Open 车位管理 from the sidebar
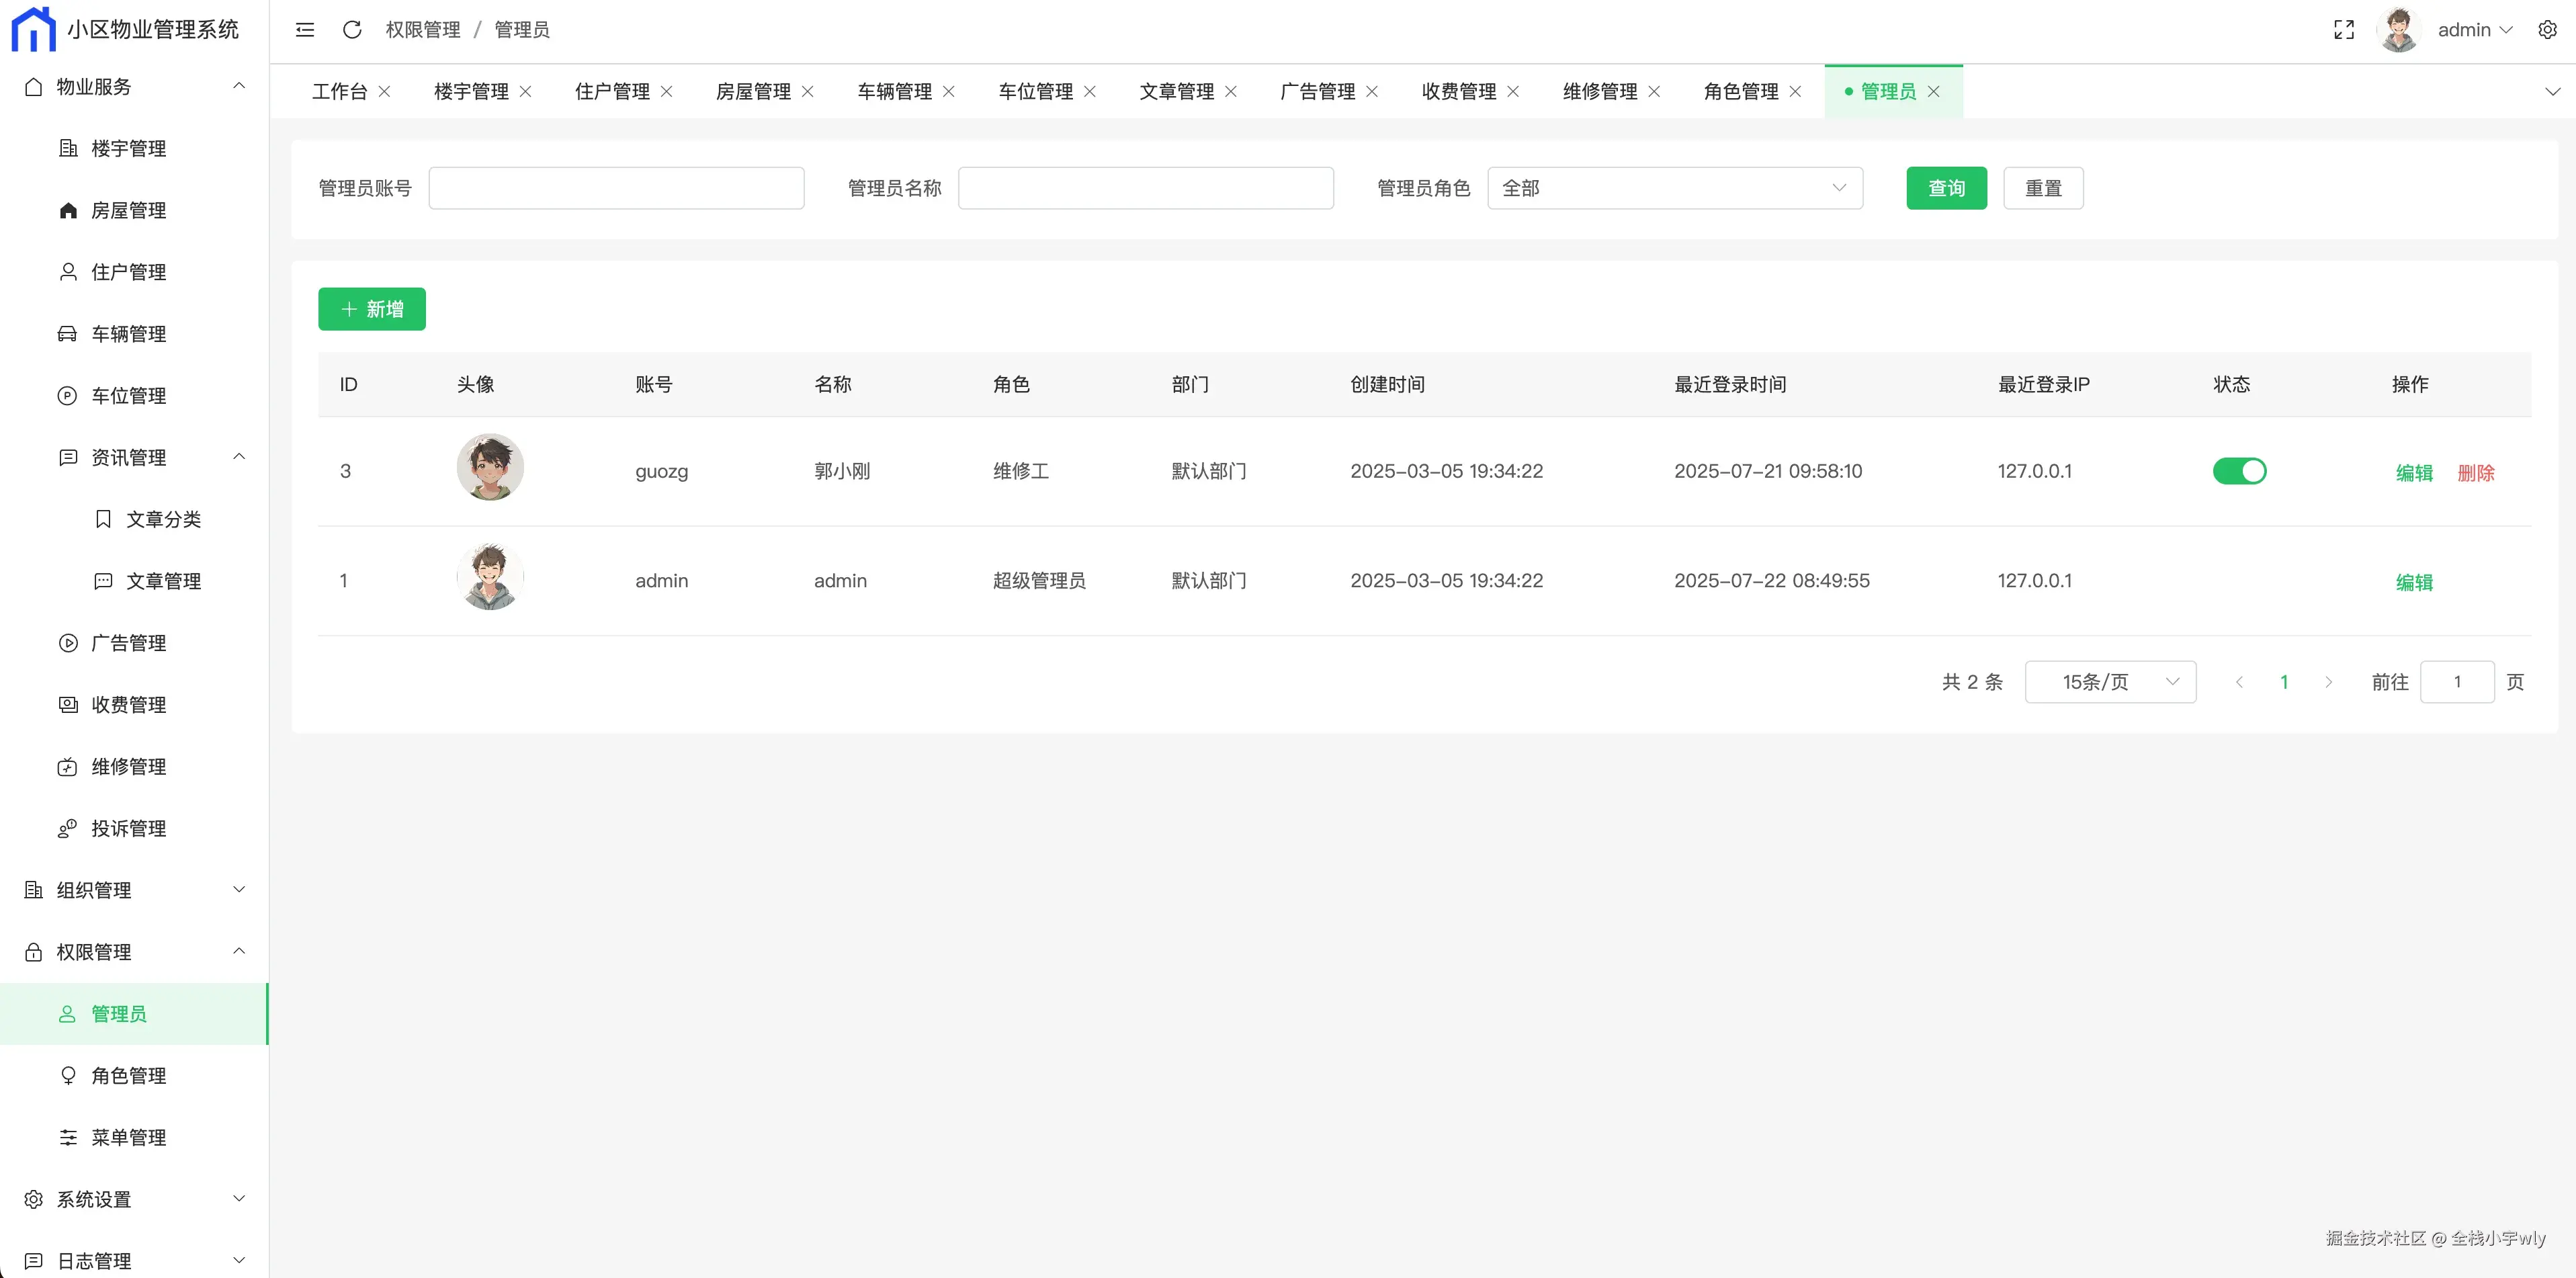 128,396
